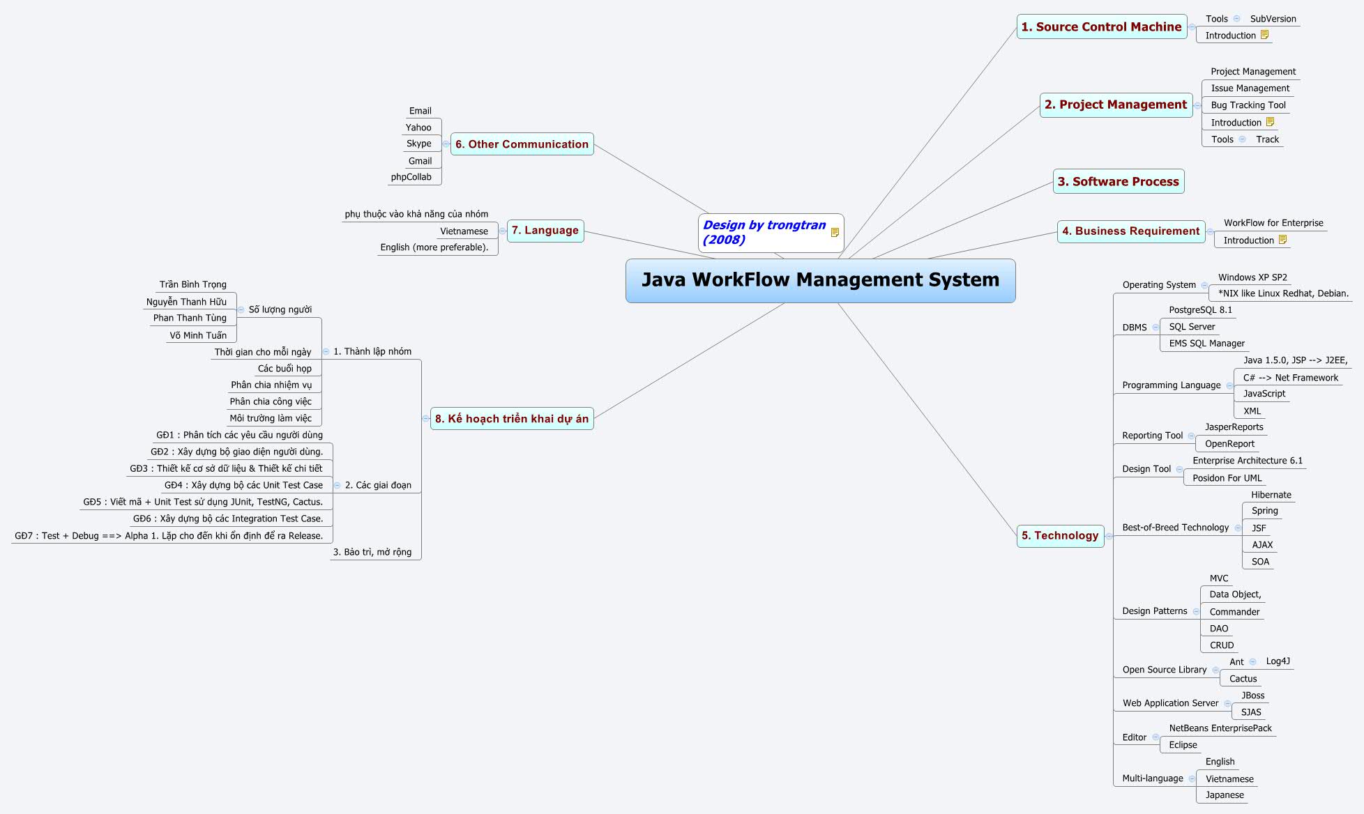This screenshot has width=1364, height=814.
Task: Select the central topic "Java WorkFlow Management System"
Action: 821,279
